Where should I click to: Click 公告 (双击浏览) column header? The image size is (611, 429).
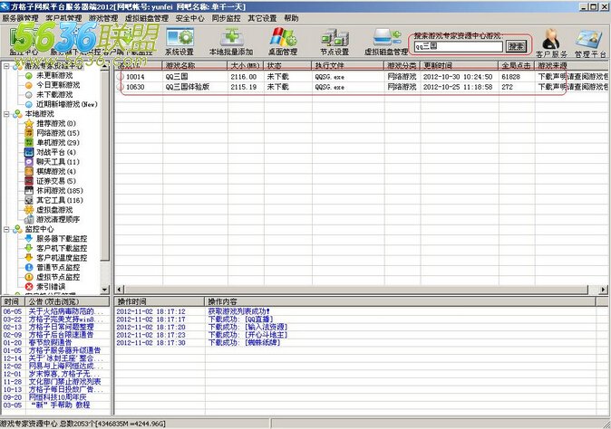click(x=67, y=301)
